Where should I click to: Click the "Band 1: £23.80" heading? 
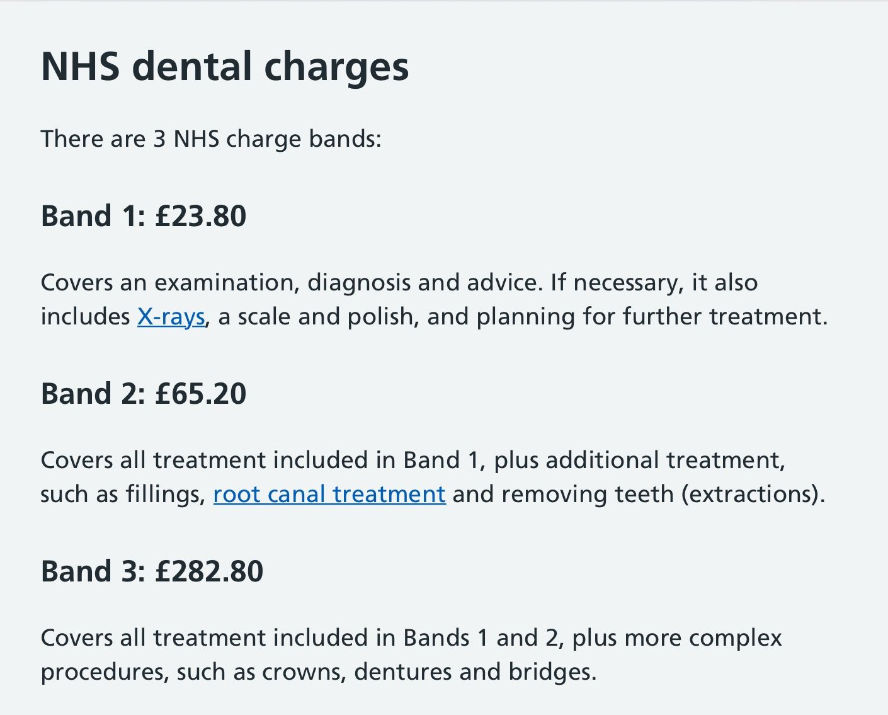point(144,216)
